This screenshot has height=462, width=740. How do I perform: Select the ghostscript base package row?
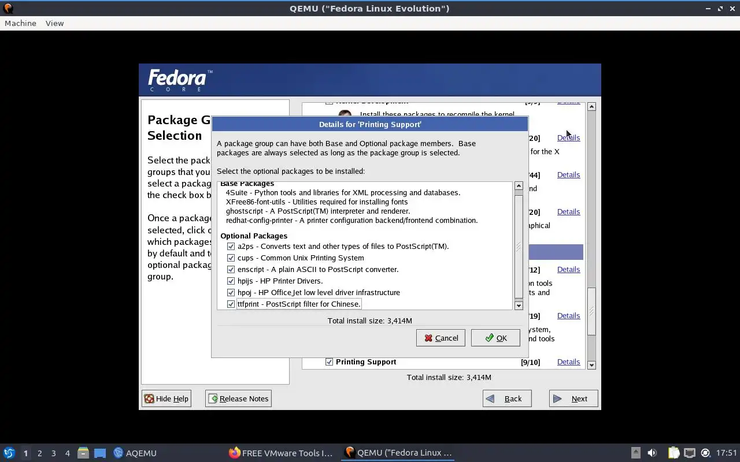tap(318, 211)
